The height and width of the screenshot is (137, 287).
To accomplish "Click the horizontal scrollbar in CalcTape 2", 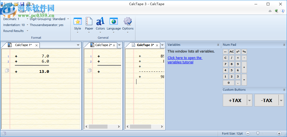I will click(x=98, y=126).
